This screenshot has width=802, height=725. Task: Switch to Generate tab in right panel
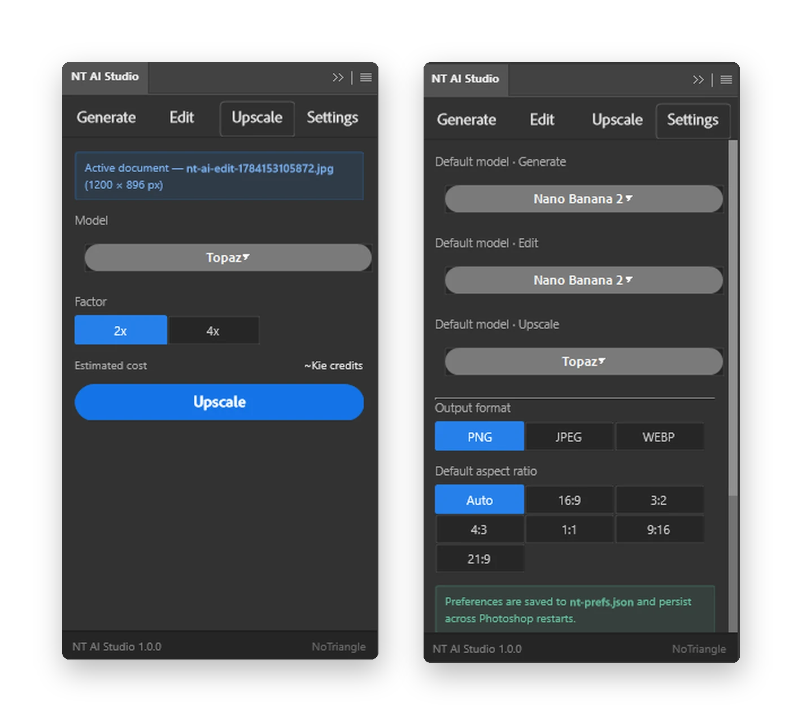point(467,120)
